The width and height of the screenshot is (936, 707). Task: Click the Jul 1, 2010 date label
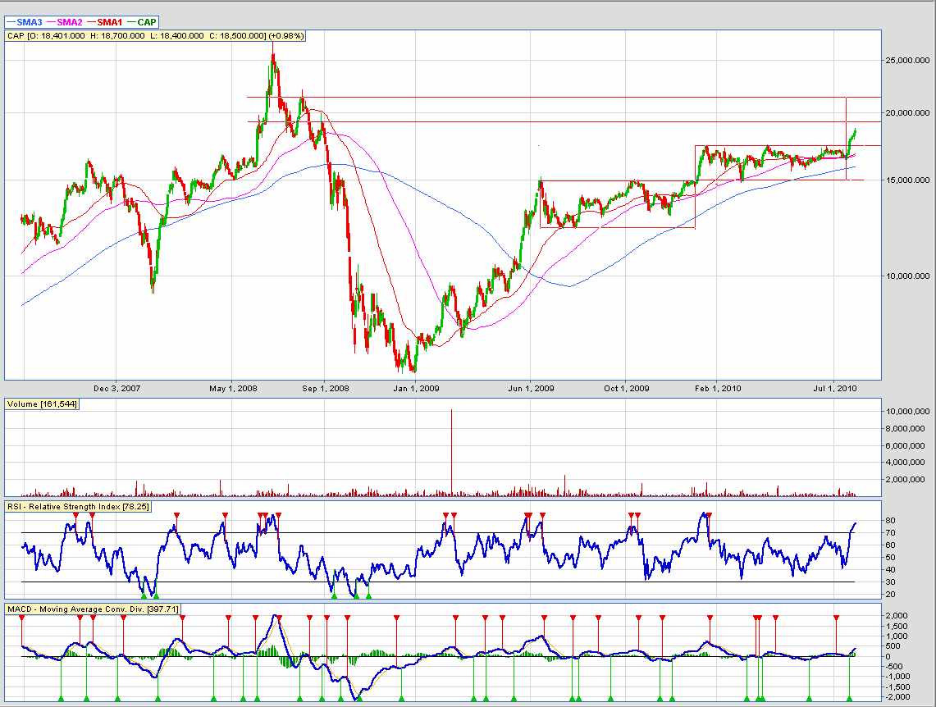point(835,388)
